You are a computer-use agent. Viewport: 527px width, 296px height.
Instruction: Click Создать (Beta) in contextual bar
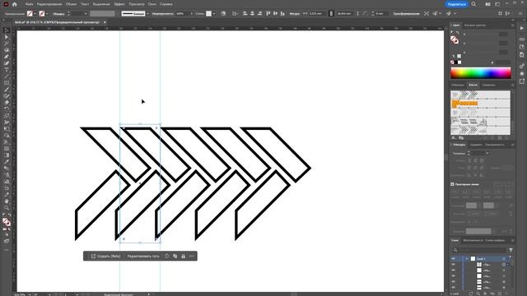click(x=106, y=257)
